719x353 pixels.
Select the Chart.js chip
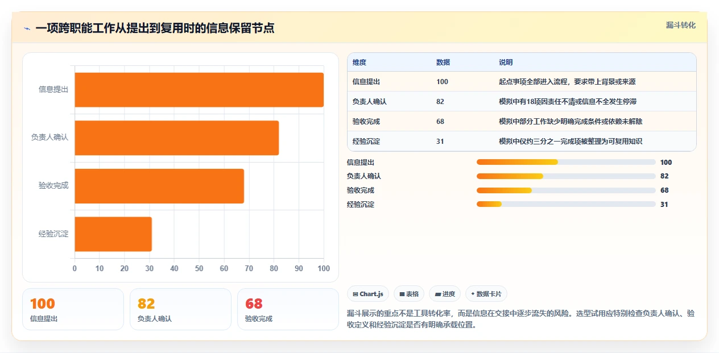tap(368, 294)
